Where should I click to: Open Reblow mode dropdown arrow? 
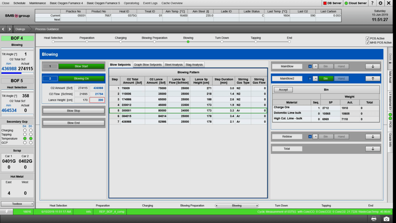point(315,137)
